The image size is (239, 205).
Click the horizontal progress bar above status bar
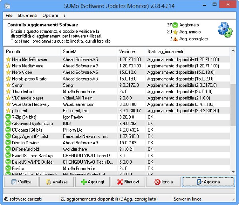coord(119,191)
